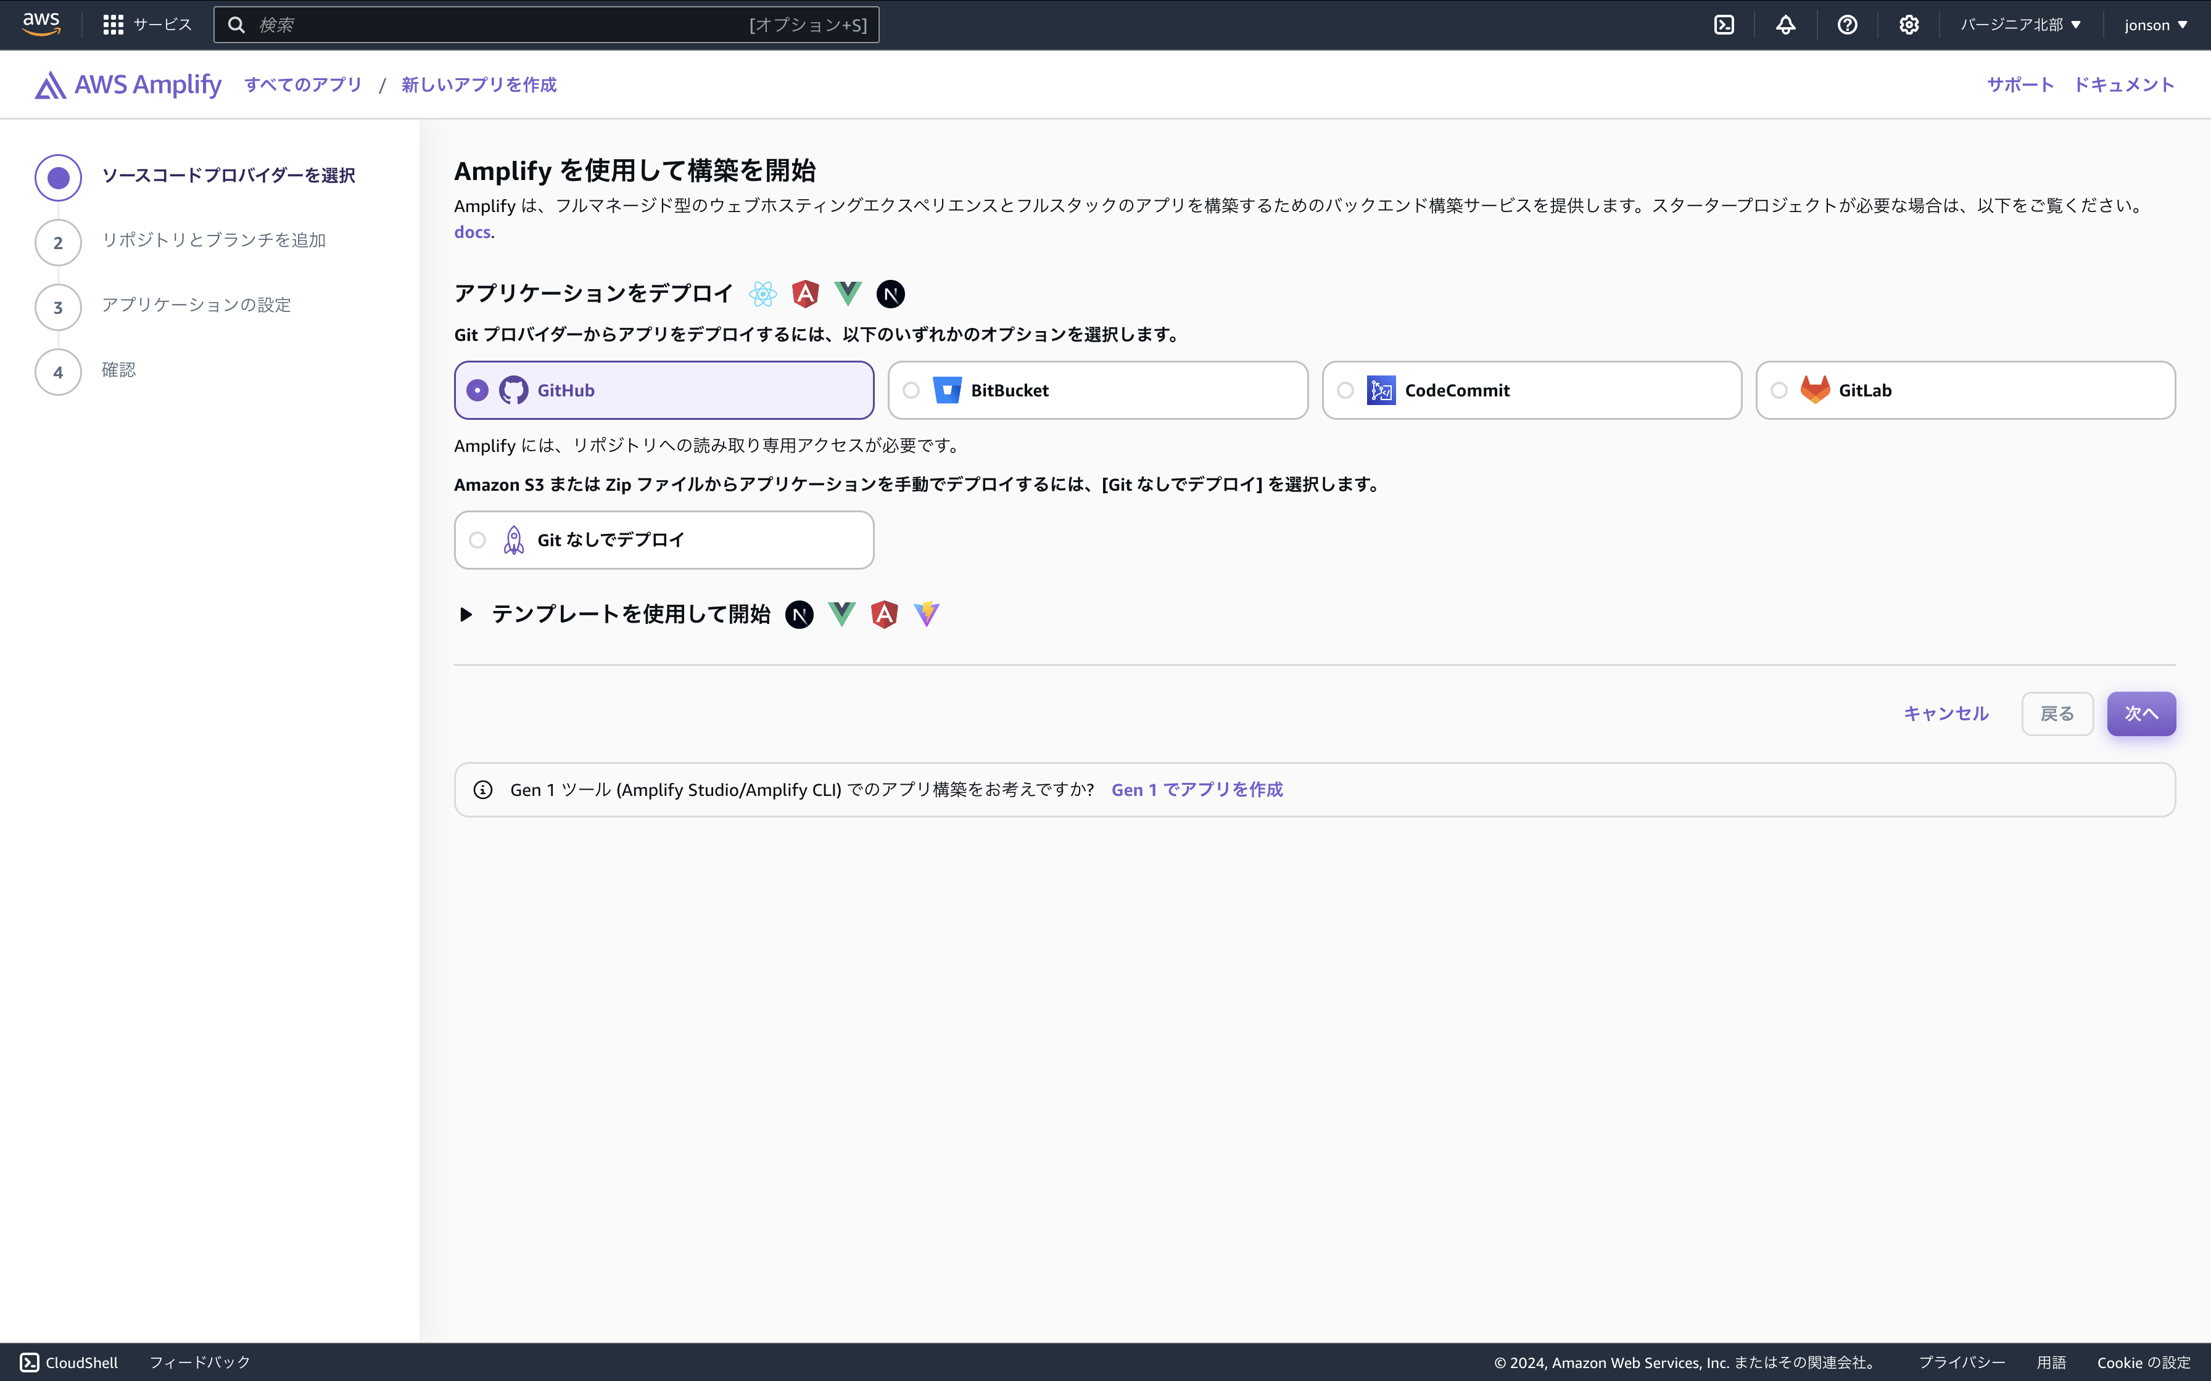
Task: Open the notifications bell
Action: coord(1787,25)
